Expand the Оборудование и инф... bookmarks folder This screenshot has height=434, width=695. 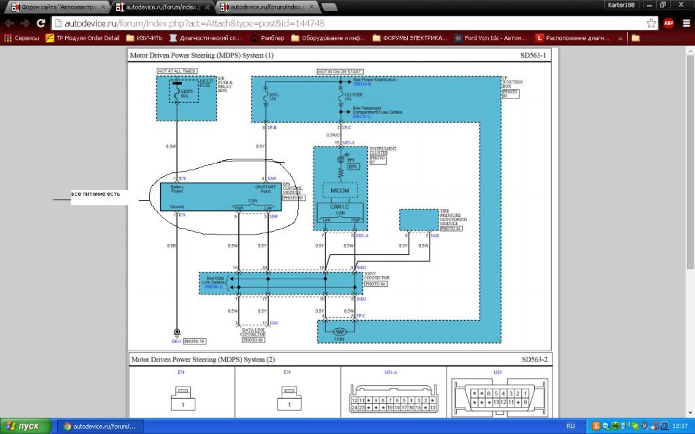coord(328,38)
